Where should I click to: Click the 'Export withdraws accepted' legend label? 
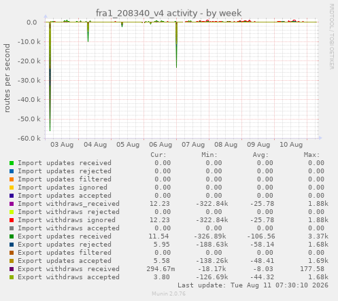coord(69,277)
